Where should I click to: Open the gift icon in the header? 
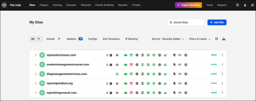[238, 5]
